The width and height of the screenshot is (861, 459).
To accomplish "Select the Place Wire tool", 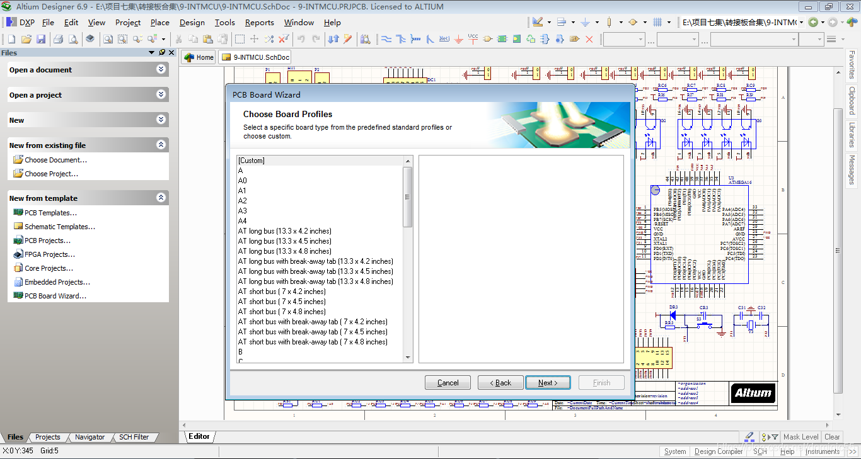I will coord(386,39).
